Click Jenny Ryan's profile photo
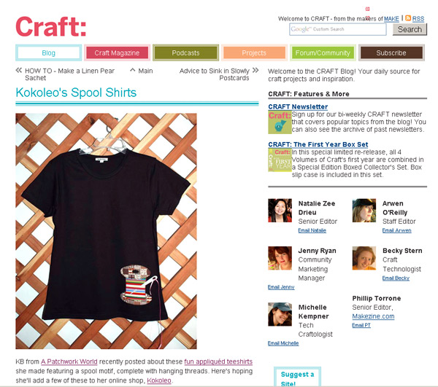The image size is (438, 387). pyautogui.click(x=280, y=258)
